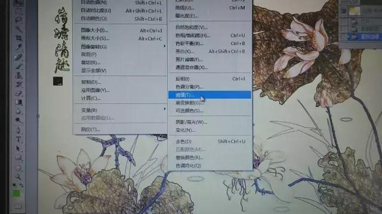Image resolution: width=382 pixels, height=214 pixels.
Task: Select the highlighted blue history state
Action: [364, 37]
